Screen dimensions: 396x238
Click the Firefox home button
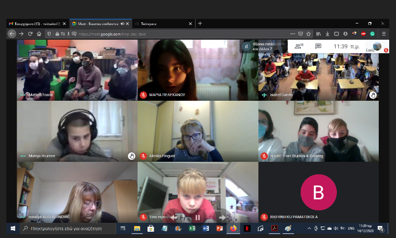[x=40, y=34]
